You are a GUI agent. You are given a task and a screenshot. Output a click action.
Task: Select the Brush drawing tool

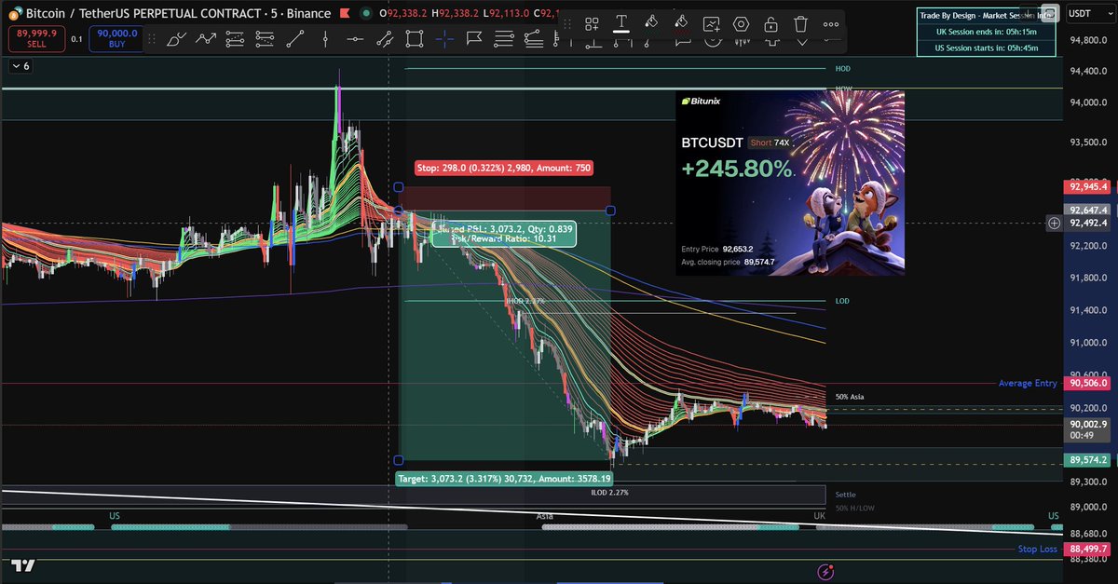(x=175, y=38)
